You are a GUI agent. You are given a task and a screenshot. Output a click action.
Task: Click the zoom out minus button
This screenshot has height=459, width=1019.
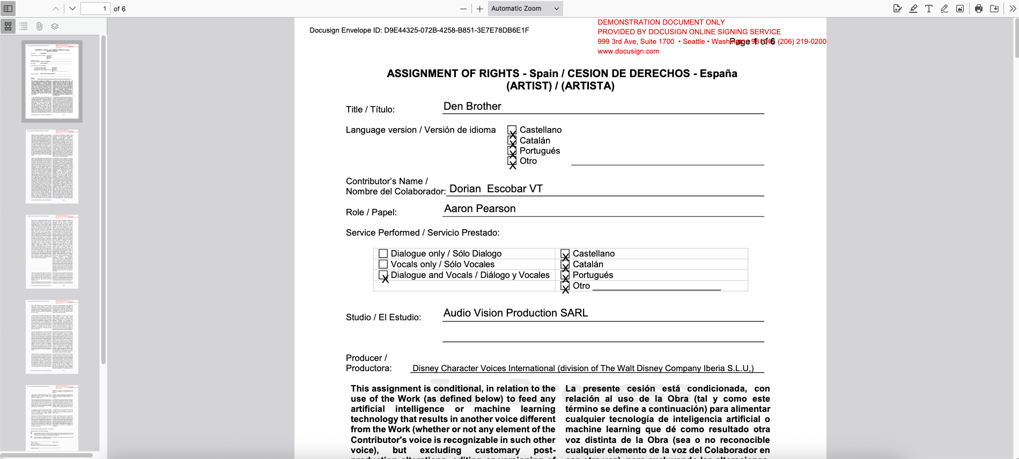463,9
